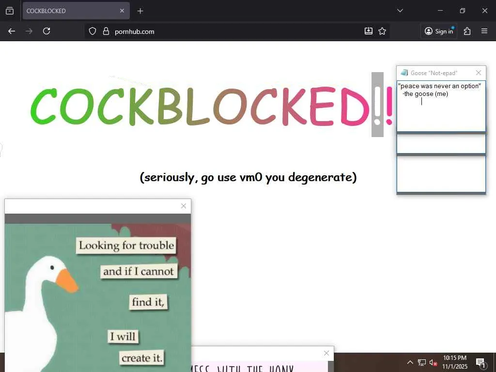Click the browser back arrow
The image size is (496, 372).
click(x=12, y=31)
